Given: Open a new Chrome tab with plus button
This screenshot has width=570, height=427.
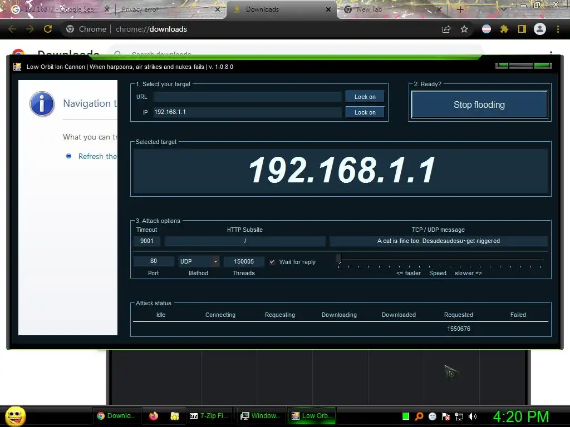Looking at the screenshot, I should 460,9.
